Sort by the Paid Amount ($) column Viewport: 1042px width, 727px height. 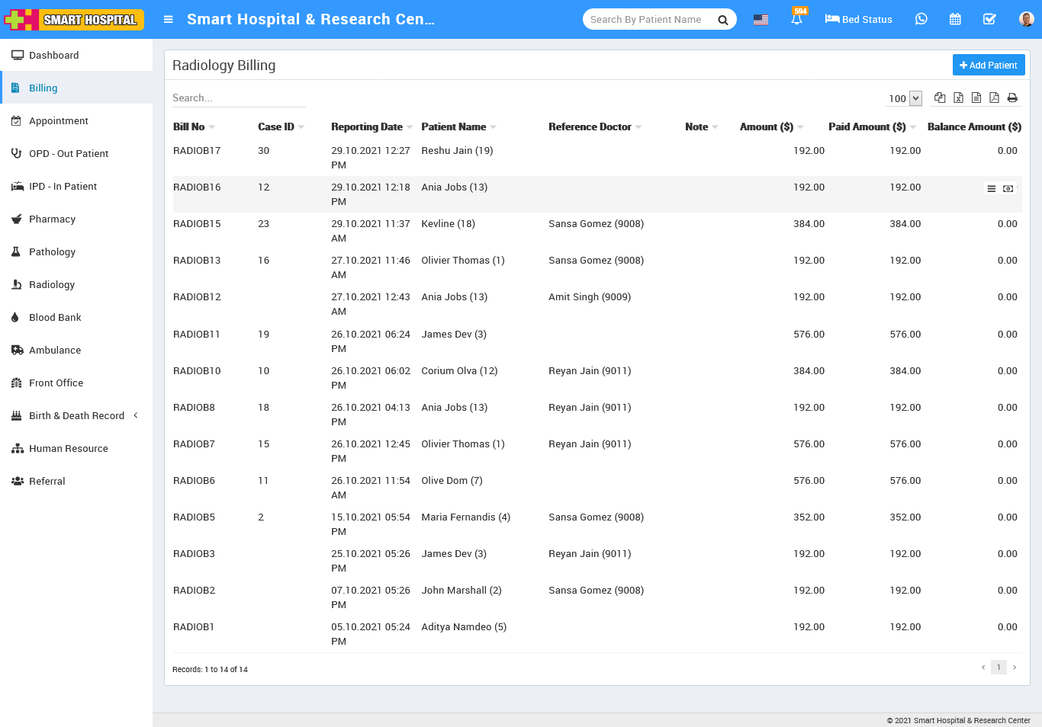872,127
